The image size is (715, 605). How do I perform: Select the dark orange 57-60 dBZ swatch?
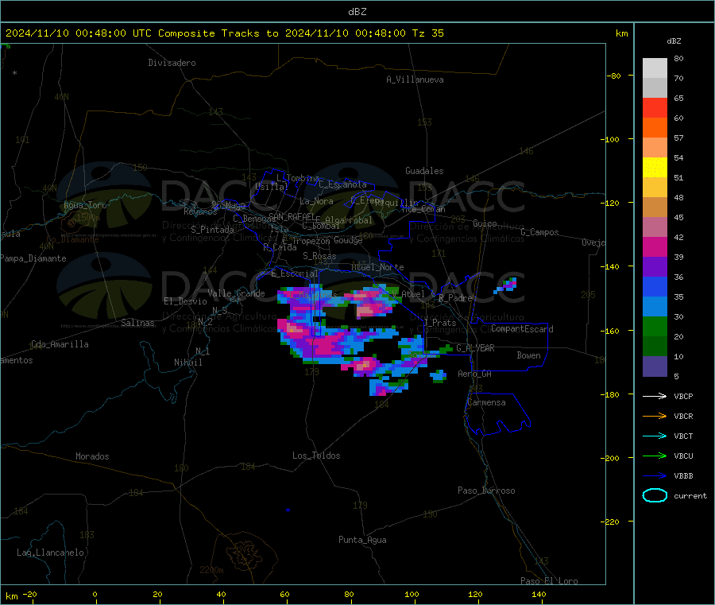pos(655,128)
